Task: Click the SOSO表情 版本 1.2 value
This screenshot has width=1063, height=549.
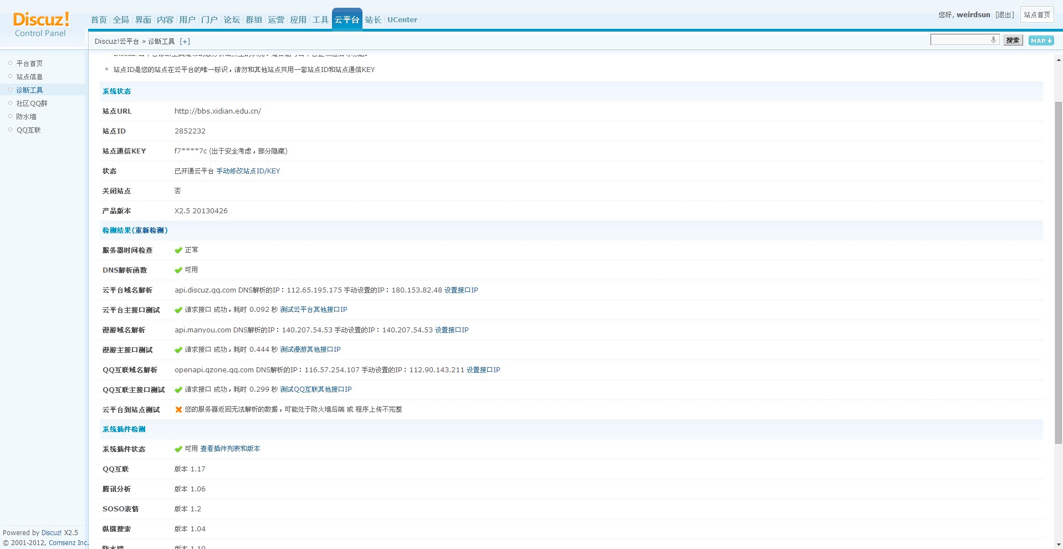Action: coord(188,509)
